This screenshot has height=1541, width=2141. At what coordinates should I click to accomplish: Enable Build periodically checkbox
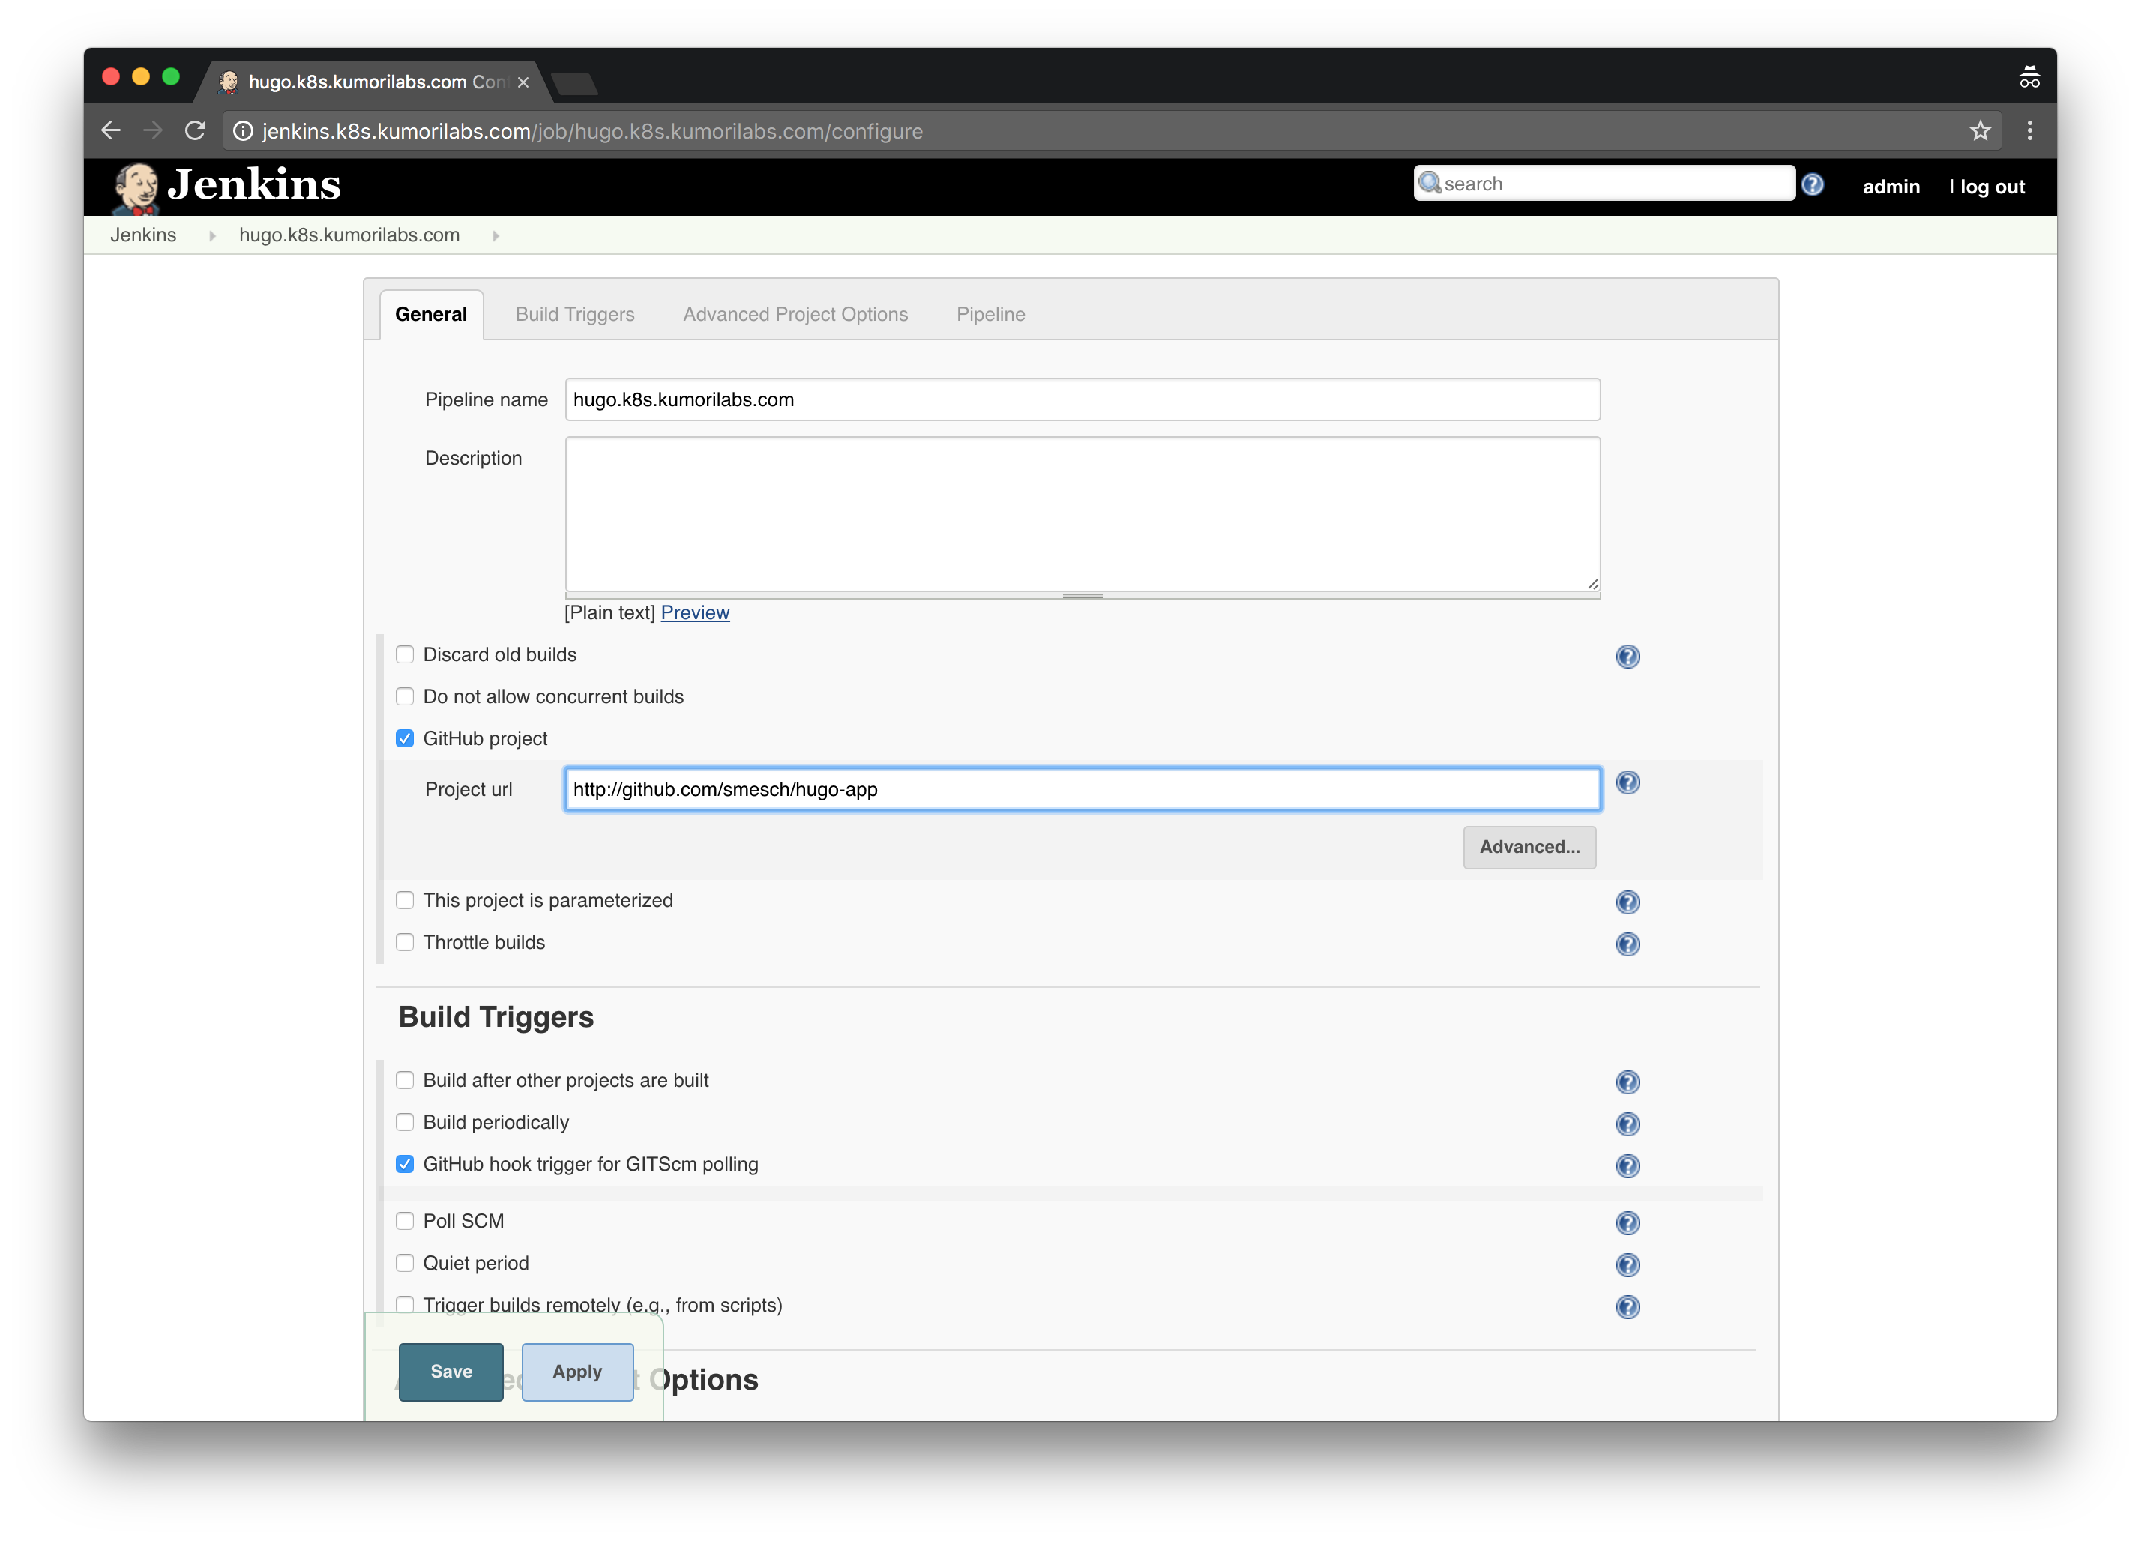[405, 1123]
